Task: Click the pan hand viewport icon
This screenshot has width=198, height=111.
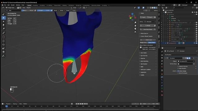Action: 135,26
